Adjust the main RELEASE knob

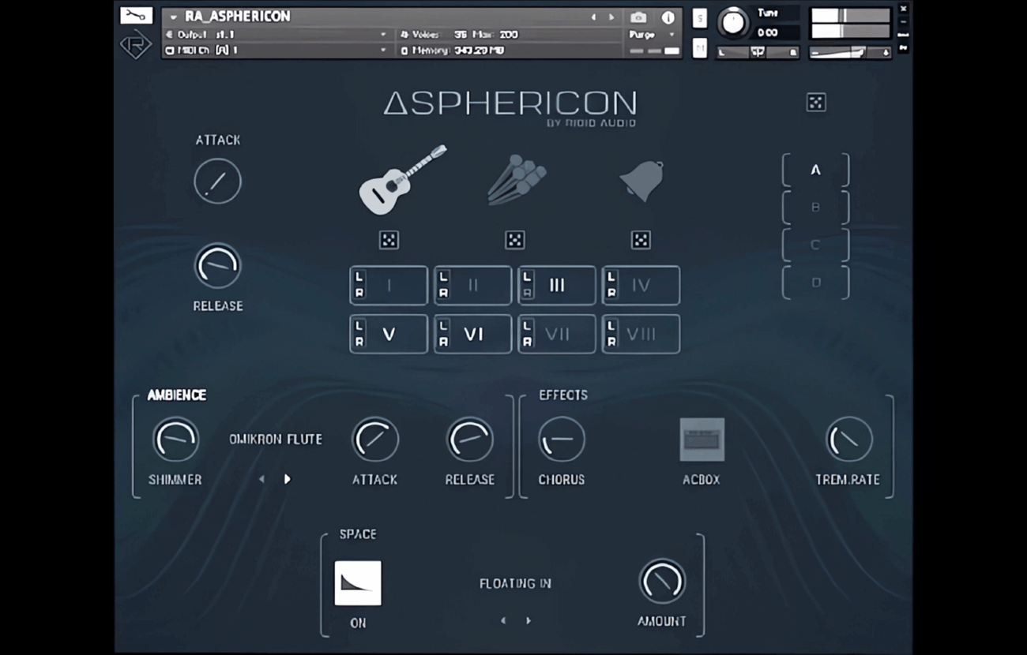217,266
